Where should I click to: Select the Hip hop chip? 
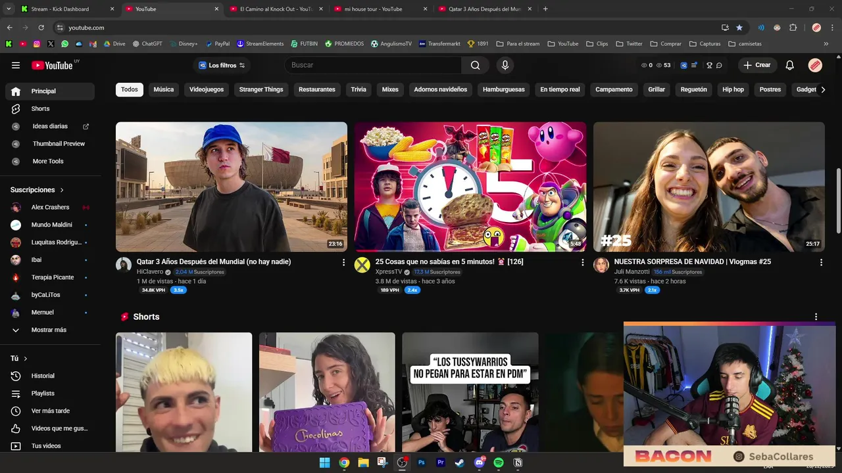click(733, 89)
